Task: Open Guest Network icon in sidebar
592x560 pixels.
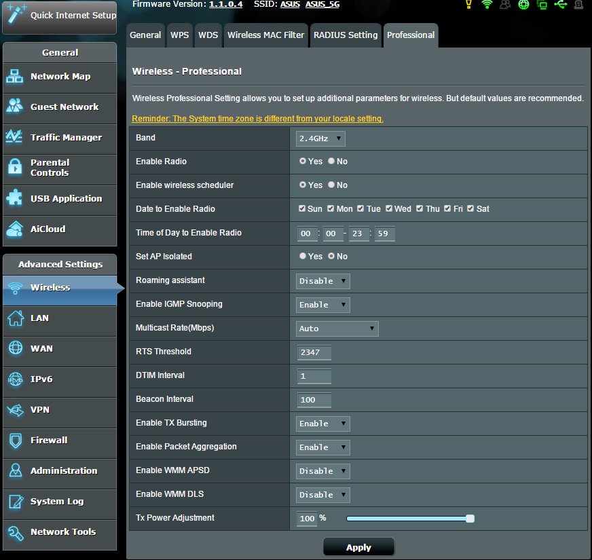Action: [15, 105]
